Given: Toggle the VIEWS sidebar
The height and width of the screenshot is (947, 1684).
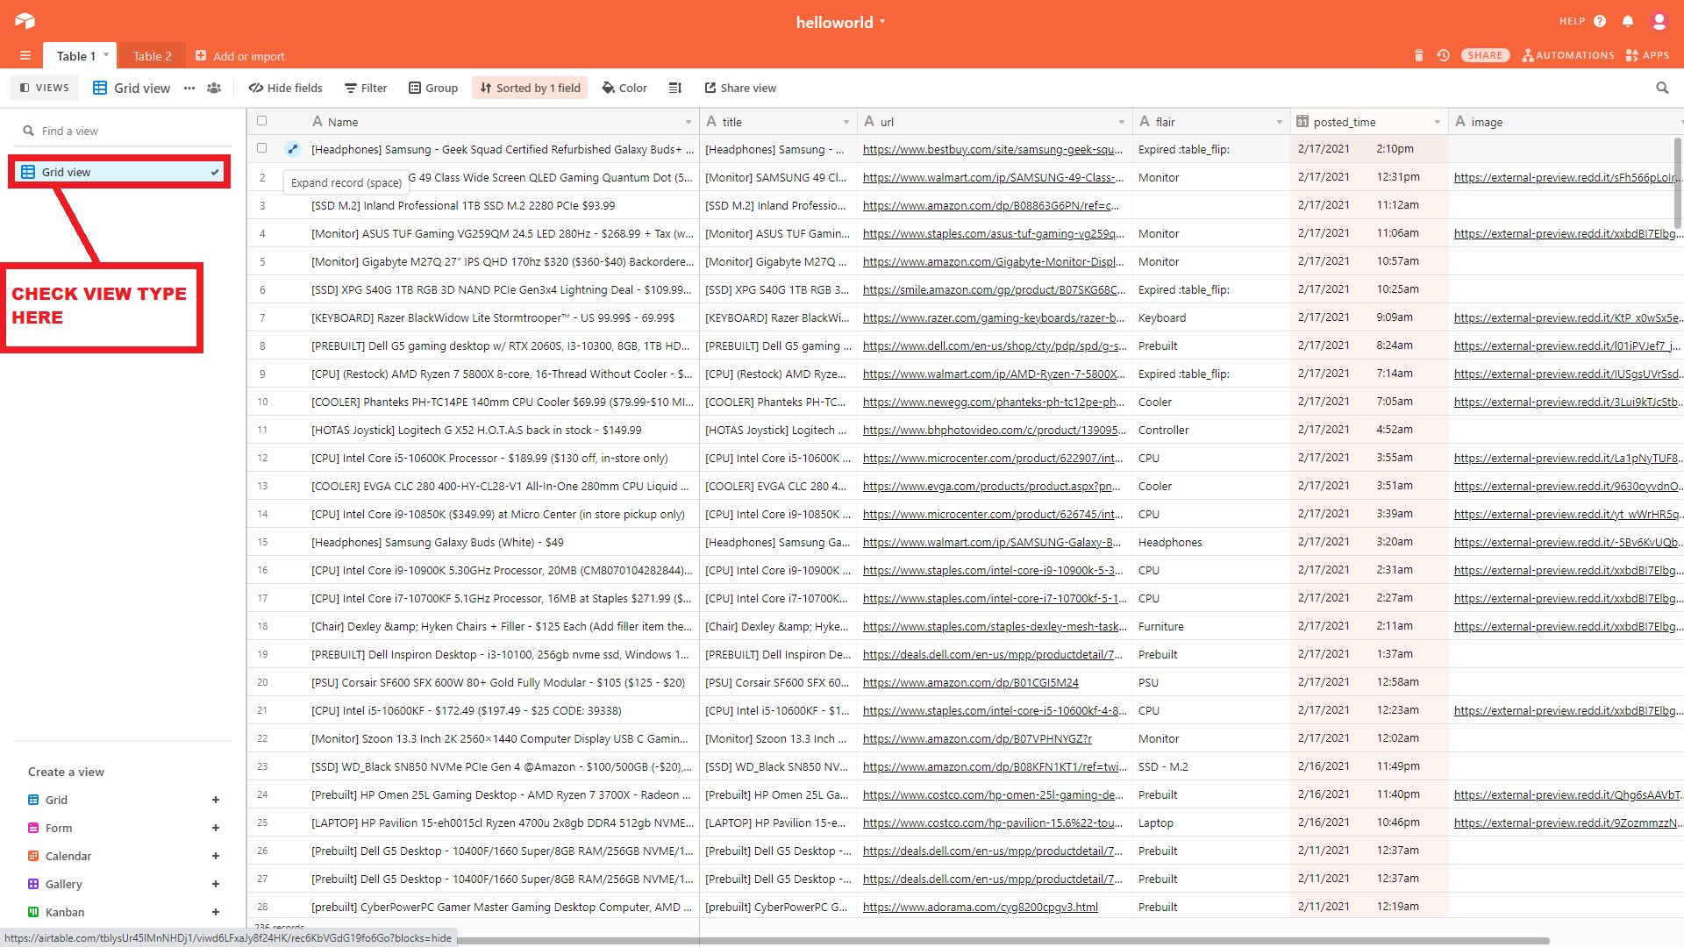Looking at the screenshot, I should click(45, 88).
